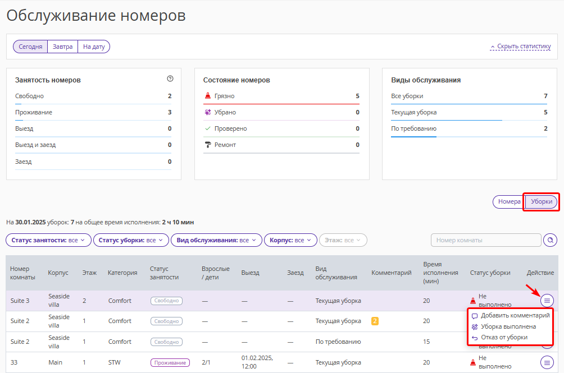
Task: Click the Уборка выполнена sparkle icon
Action: pos(475,326)
